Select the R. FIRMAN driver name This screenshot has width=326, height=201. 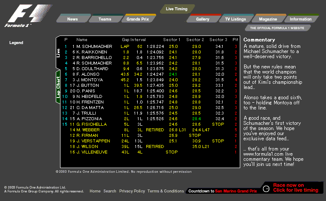pyautogui.click(x=87, y=136)
